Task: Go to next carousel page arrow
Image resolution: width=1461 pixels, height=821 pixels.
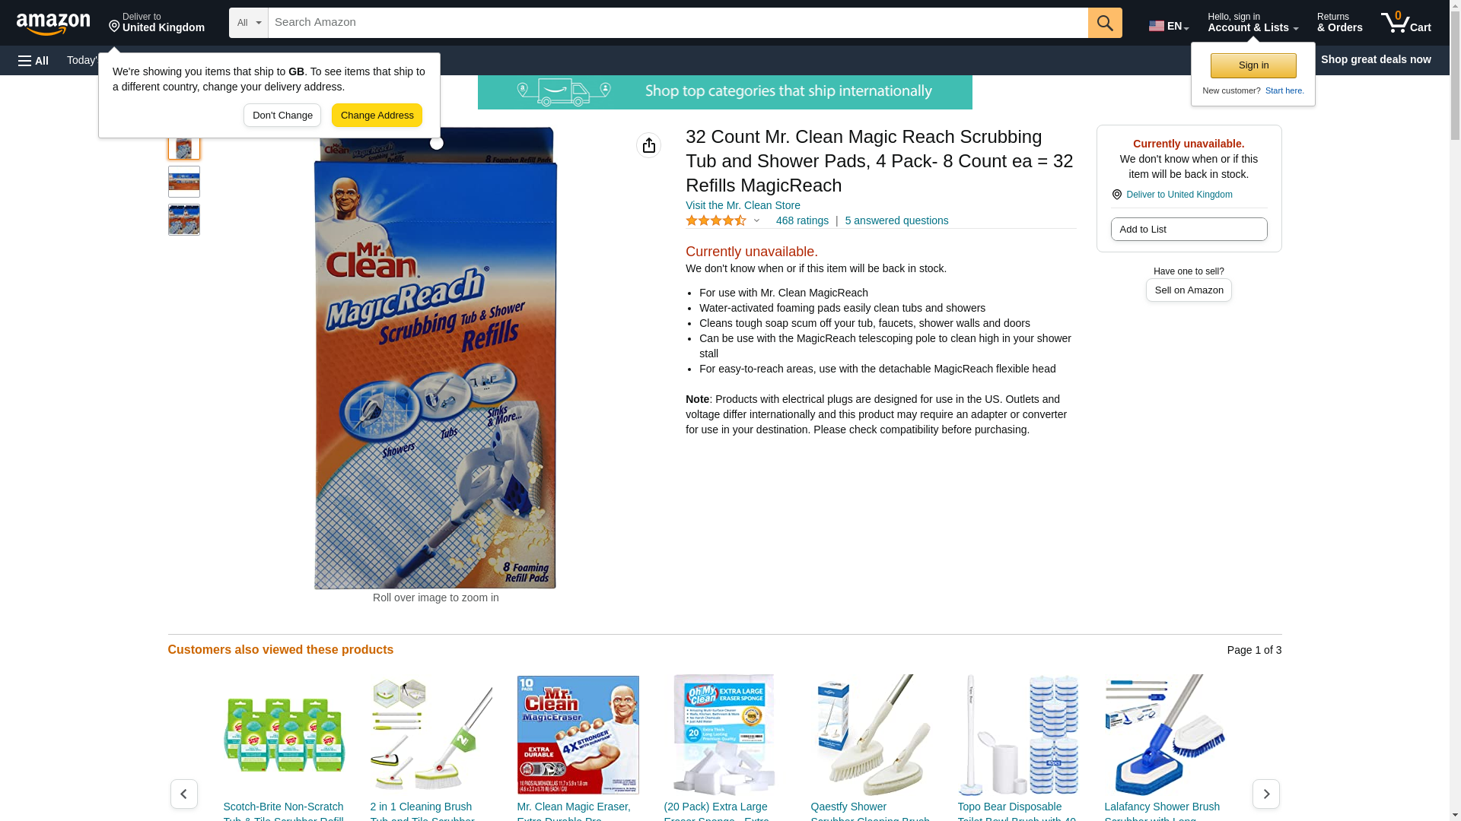Action: tap(1266, 794)
